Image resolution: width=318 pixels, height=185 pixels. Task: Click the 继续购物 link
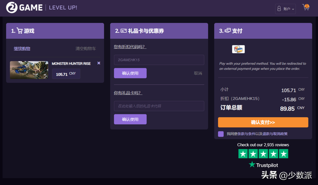(x=22, y=49)
